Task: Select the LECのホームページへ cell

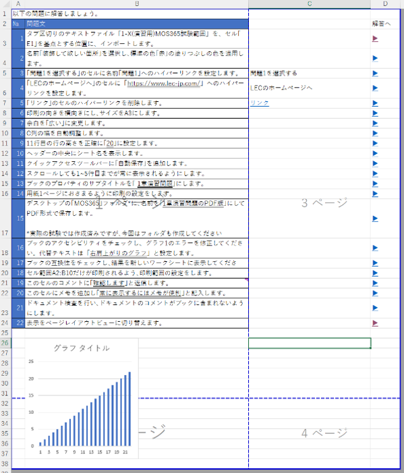Action: click(310, 88)
